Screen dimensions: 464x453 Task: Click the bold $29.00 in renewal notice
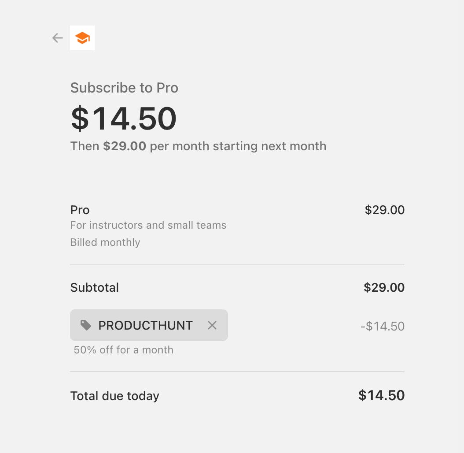click(125, 146)
